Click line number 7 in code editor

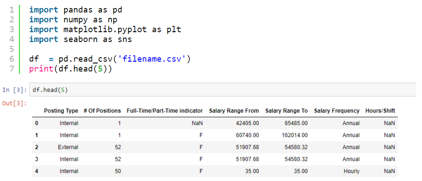pyautogui.click(x=11, y=69)
